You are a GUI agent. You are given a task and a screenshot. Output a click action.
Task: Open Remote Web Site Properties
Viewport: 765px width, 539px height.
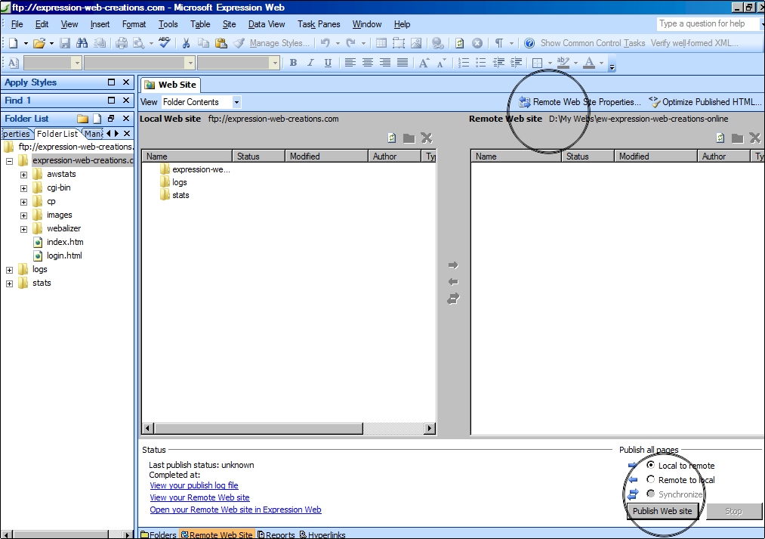click(x=580, y=101)
